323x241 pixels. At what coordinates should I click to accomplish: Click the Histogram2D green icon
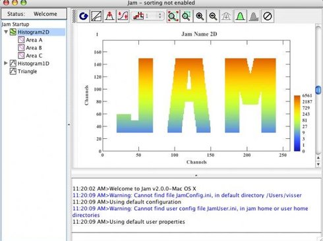point(13,32)
